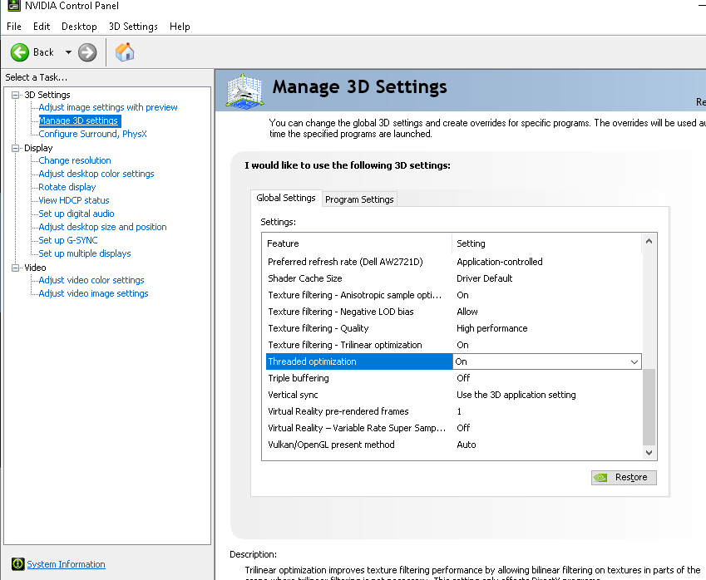Select the Threaded optimization feature row
The image size is (706, 580).
pyautogui.click(x=359, y=361)
